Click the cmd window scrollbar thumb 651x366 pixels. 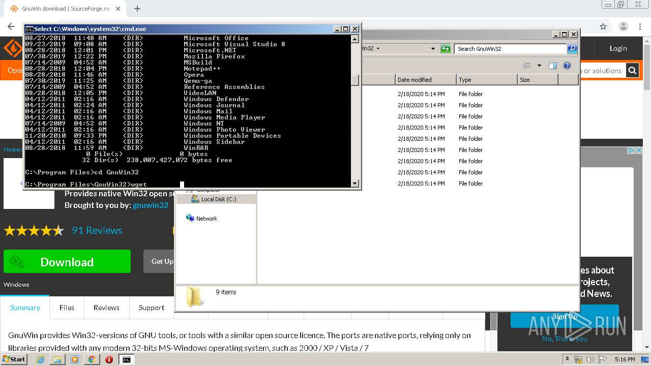coord(355,80)
